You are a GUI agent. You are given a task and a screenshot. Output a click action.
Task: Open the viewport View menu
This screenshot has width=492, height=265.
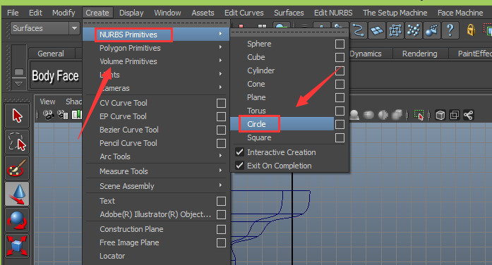(47, 101)
